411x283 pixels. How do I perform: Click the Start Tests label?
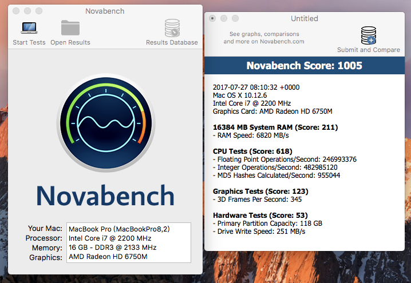pyautogui.click(x=29, y=42)
